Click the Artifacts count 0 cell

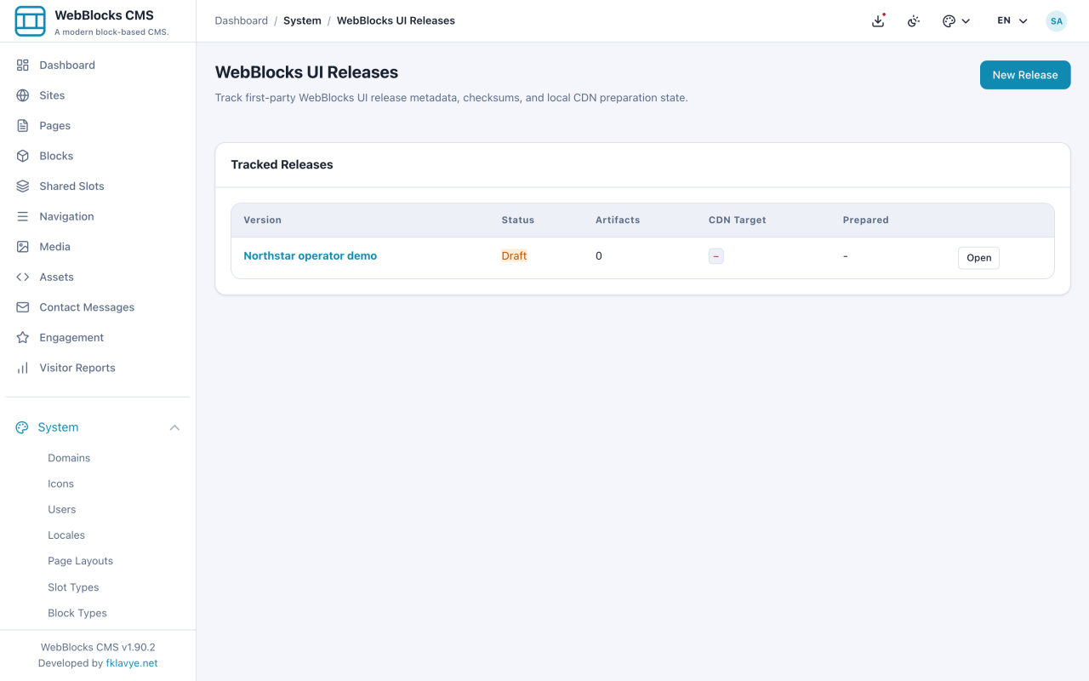tap(599, 255)
